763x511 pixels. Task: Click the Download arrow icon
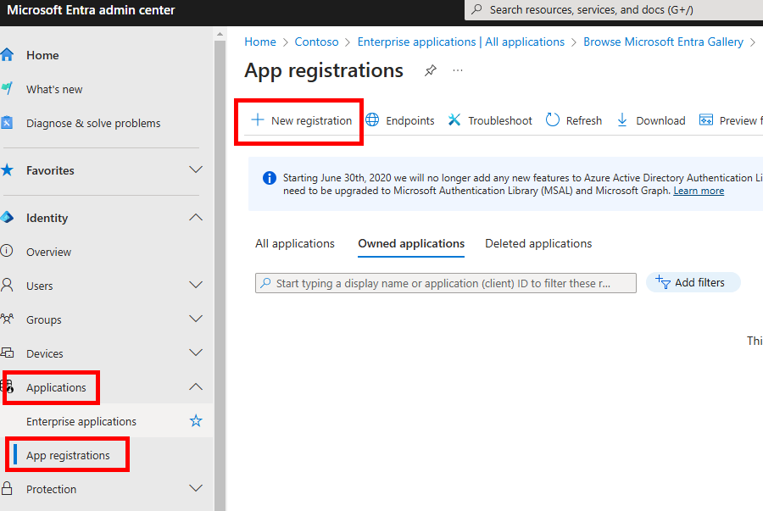click(622, 119)
